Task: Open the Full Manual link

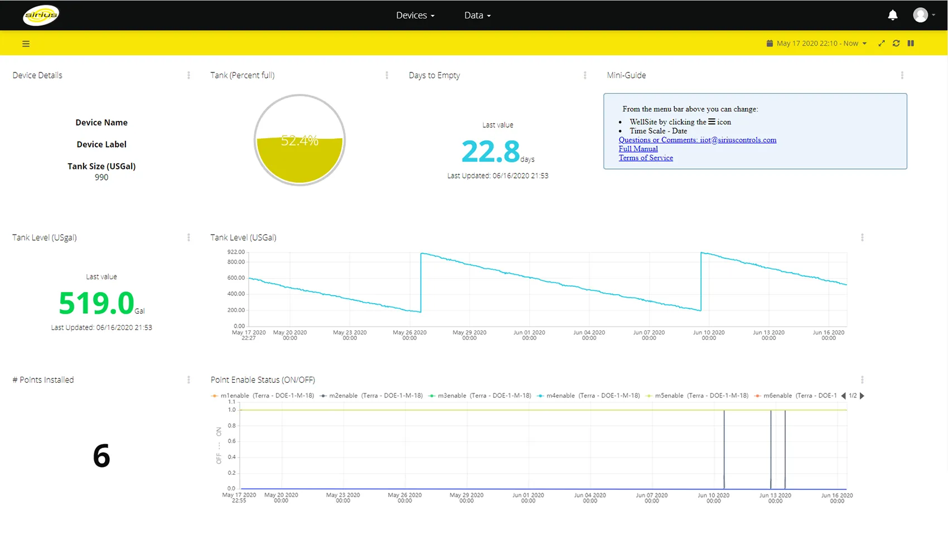Action: click(x=638, y=149)
